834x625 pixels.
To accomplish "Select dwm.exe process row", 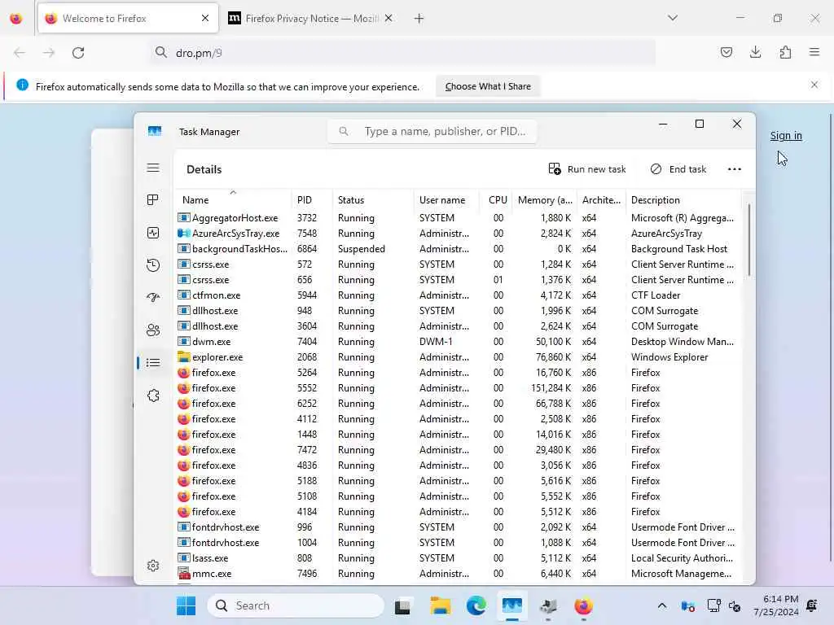I will tap(458, 342).
